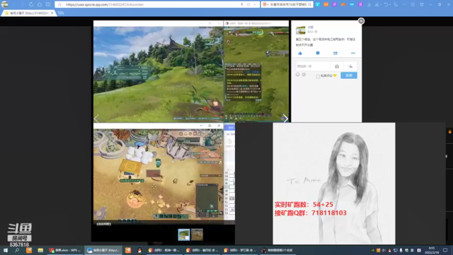Share the post via forward icon
The height and width of the screenshot is (255, 453).
pos(335,53)
